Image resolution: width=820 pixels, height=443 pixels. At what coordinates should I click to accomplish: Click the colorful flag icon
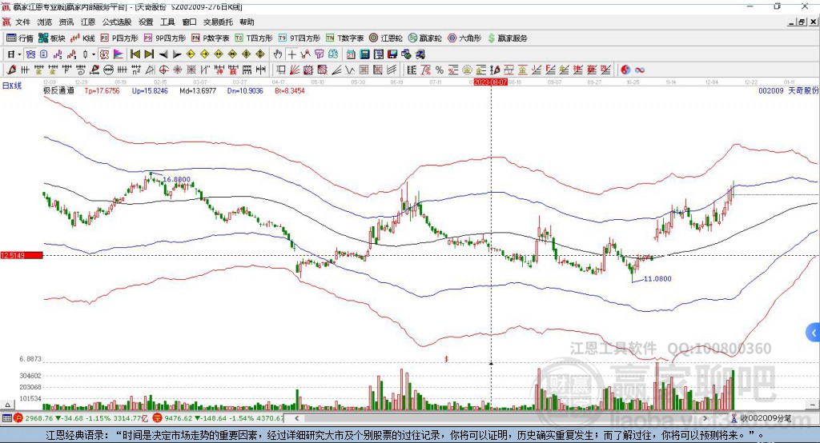coord(119,54)
